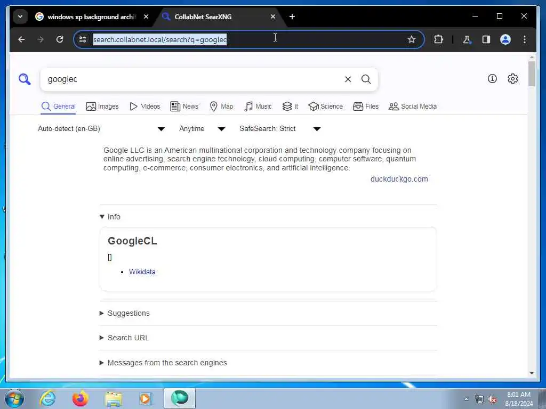Viewport: 546px width, 409px height.
Task: Open the SafeSearch: Strict dropdown
Action: pyautogui.click(x=280, y=129)
